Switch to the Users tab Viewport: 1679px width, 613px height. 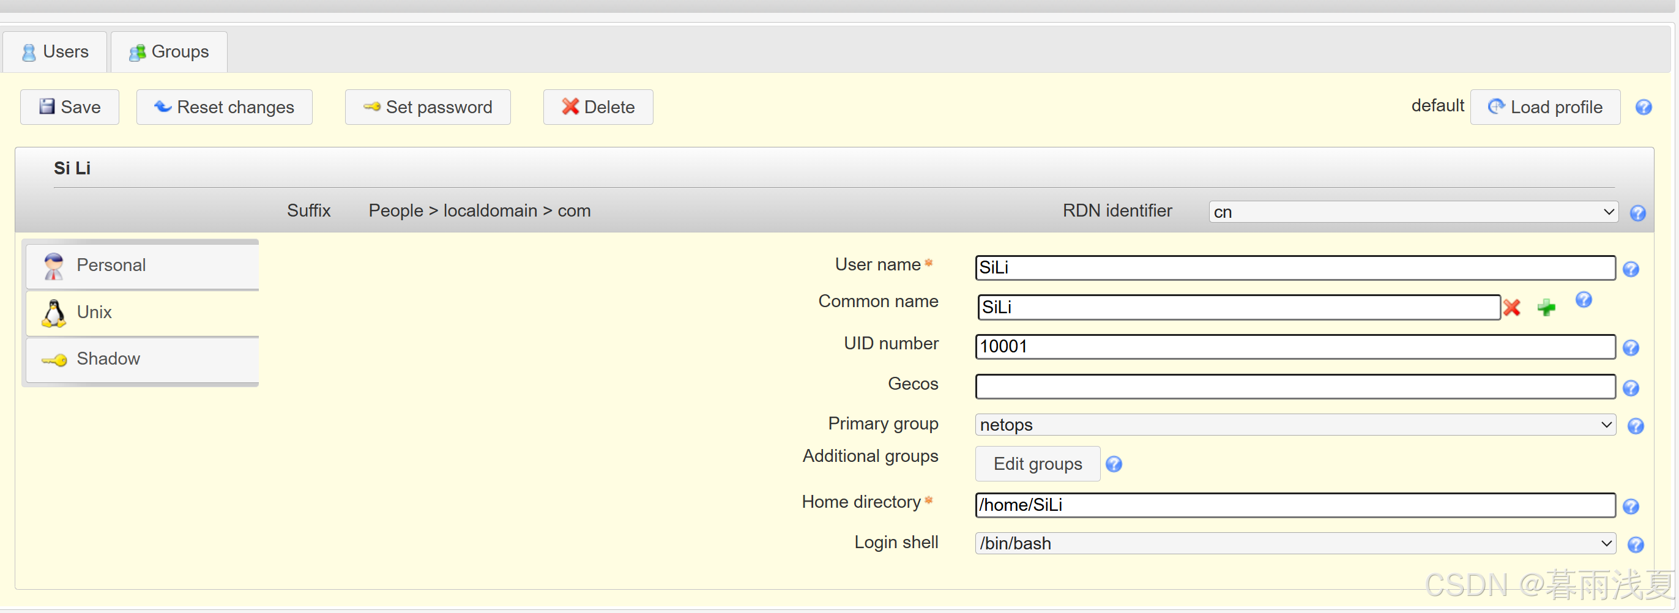click(54, 51)
